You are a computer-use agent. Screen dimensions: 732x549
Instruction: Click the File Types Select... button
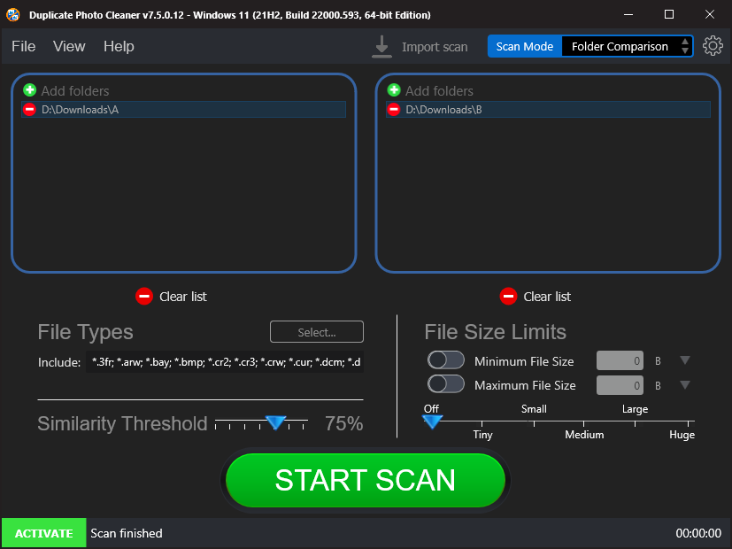click(x=317, y=332)
